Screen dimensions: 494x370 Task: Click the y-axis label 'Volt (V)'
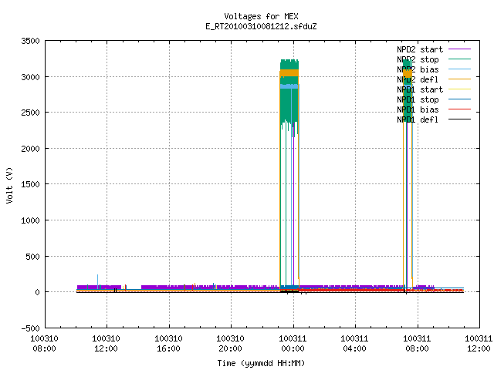(9, 185)
